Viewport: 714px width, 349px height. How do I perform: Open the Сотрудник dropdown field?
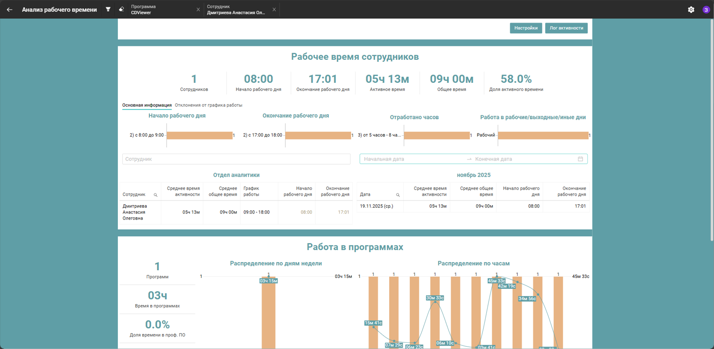coord(237,159)
